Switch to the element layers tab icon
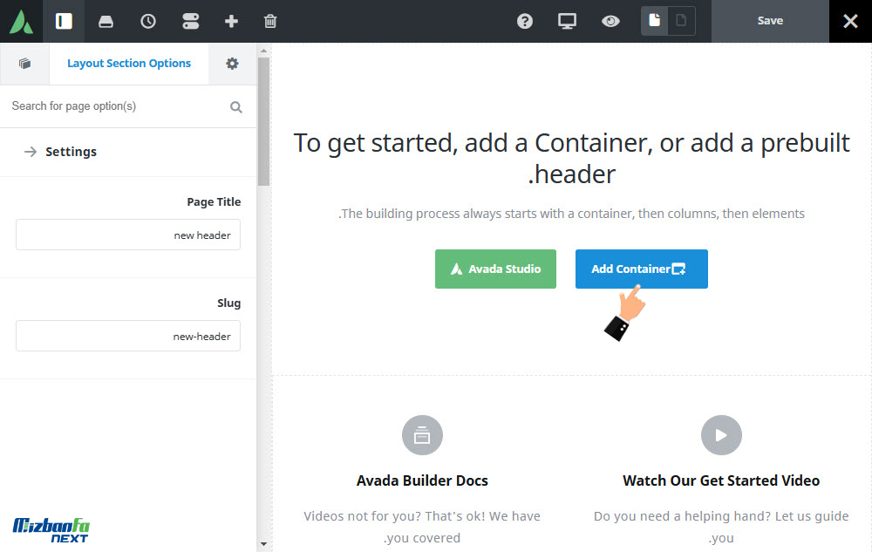The width and height of the screenshot is (872, 552). coord(24,64)
